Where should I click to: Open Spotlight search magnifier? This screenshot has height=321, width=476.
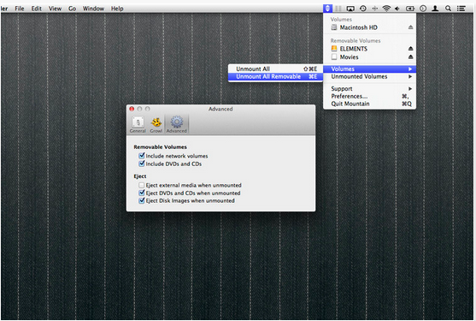(x=448, y=9)
